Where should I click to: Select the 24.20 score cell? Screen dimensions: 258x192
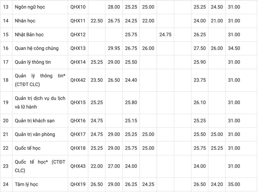click(x=217, y=184)
